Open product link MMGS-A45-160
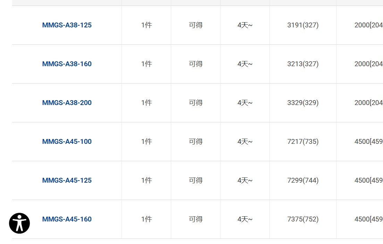 67,219
